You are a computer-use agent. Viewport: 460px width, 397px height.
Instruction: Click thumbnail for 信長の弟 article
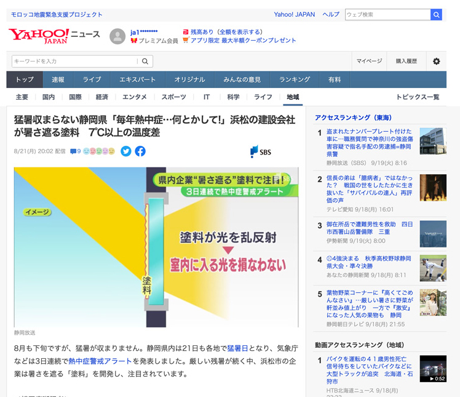(x=433, y=188)
